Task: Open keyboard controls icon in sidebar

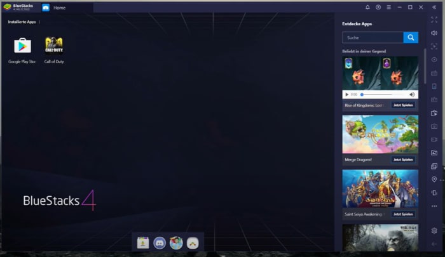Action: click(x=434, y=73)
